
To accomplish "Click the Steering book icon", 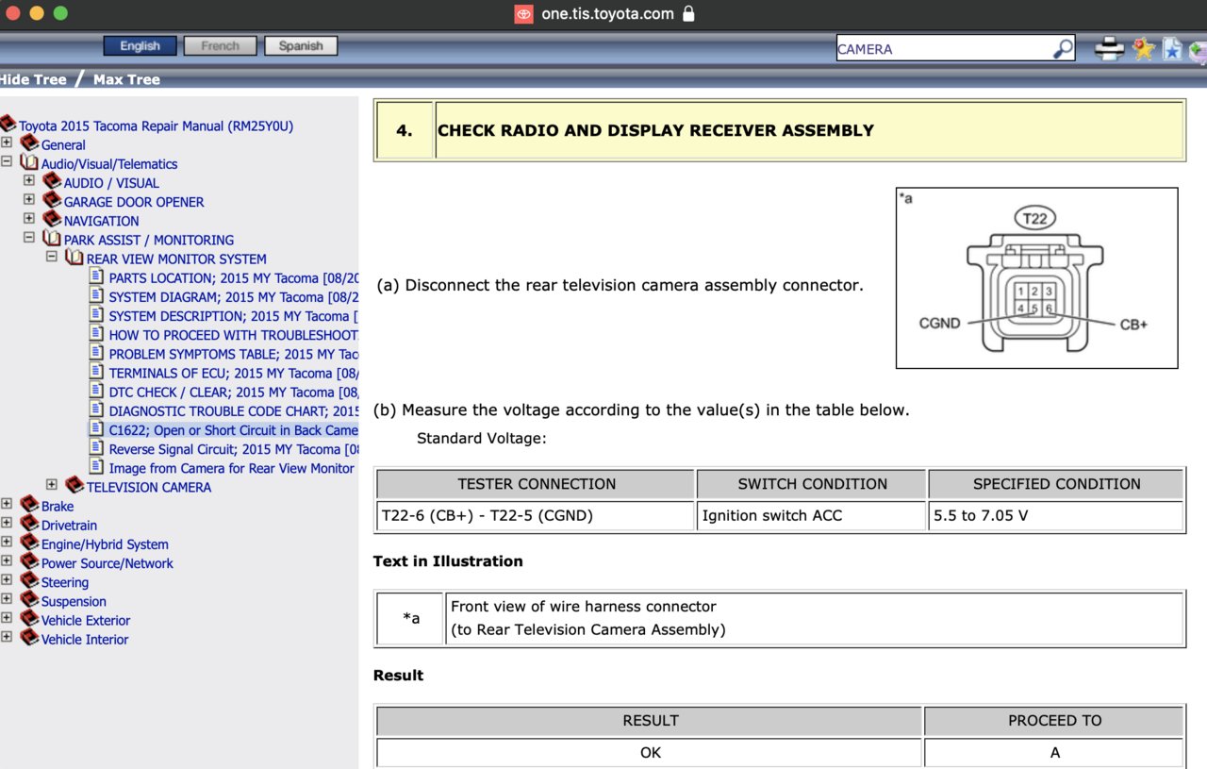I will [x=29, y=581].
